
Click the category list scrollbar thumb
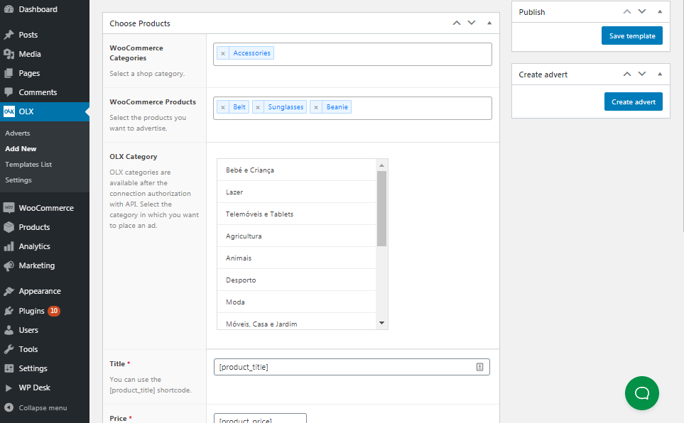point(381,209)
